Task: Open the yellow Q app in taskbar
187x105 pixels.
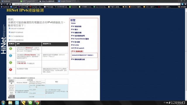Action: [x=24, y=103]
